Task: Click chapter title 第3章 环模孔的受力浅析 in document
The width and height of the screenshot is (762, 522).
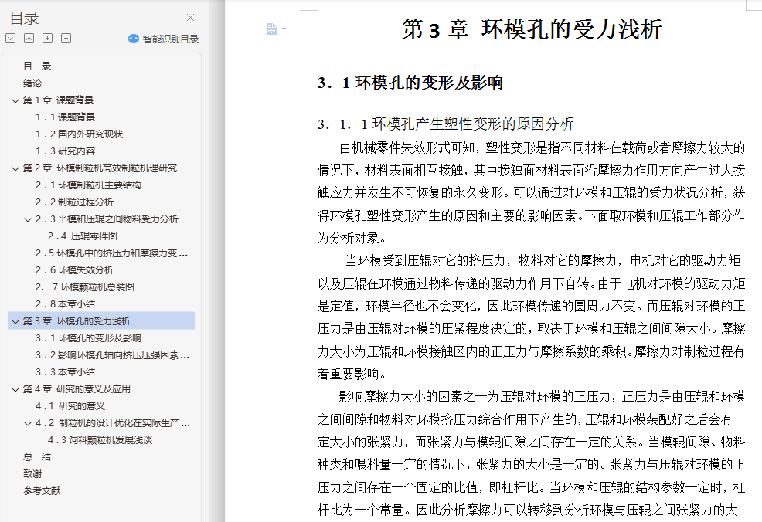Action: point(532,29)
